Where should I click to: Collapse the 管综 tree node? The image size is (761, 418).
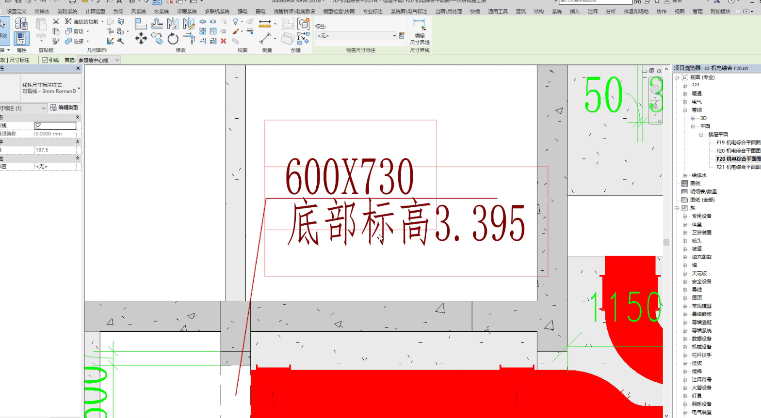point(685,110)
